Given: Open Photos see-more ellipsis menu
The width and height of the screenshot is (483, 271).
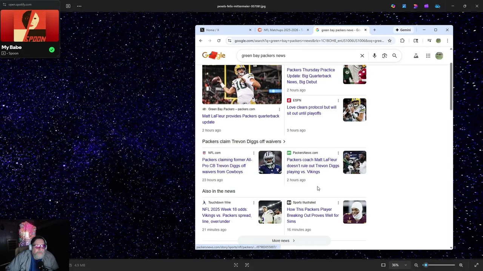Looking at the screenshot, I should (79, 6).
